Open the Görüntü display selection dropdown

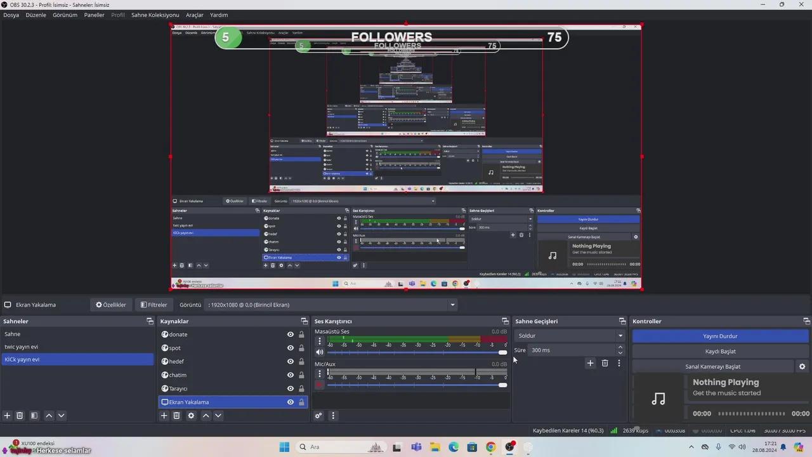point(452,305)
